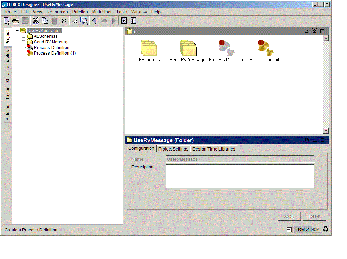347x259 pixels.
Task: Select Send RV Message in project tree
Action: click(x=52, y=42)
